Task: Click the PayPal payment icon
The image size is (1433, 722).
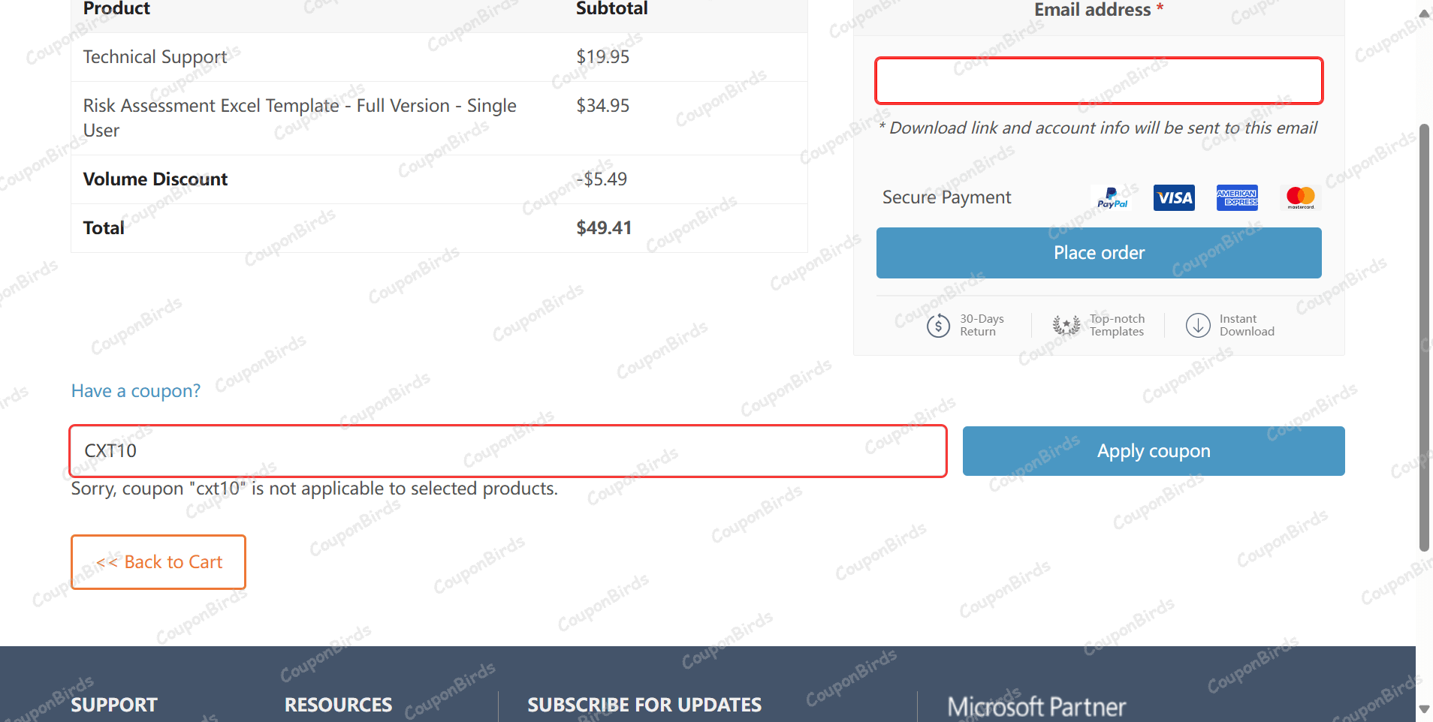Action: (1112, 198)
